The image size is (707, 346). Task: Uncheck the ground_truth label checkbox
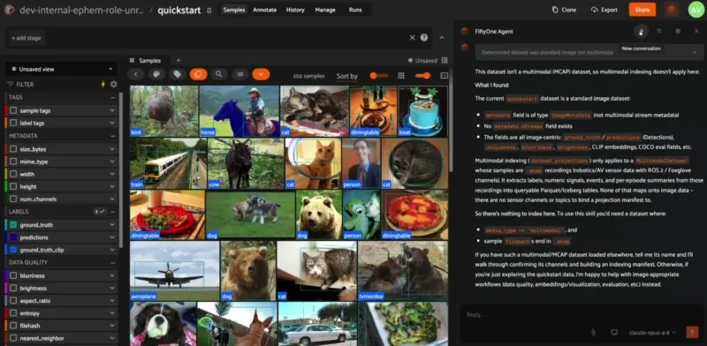[13, 225]
